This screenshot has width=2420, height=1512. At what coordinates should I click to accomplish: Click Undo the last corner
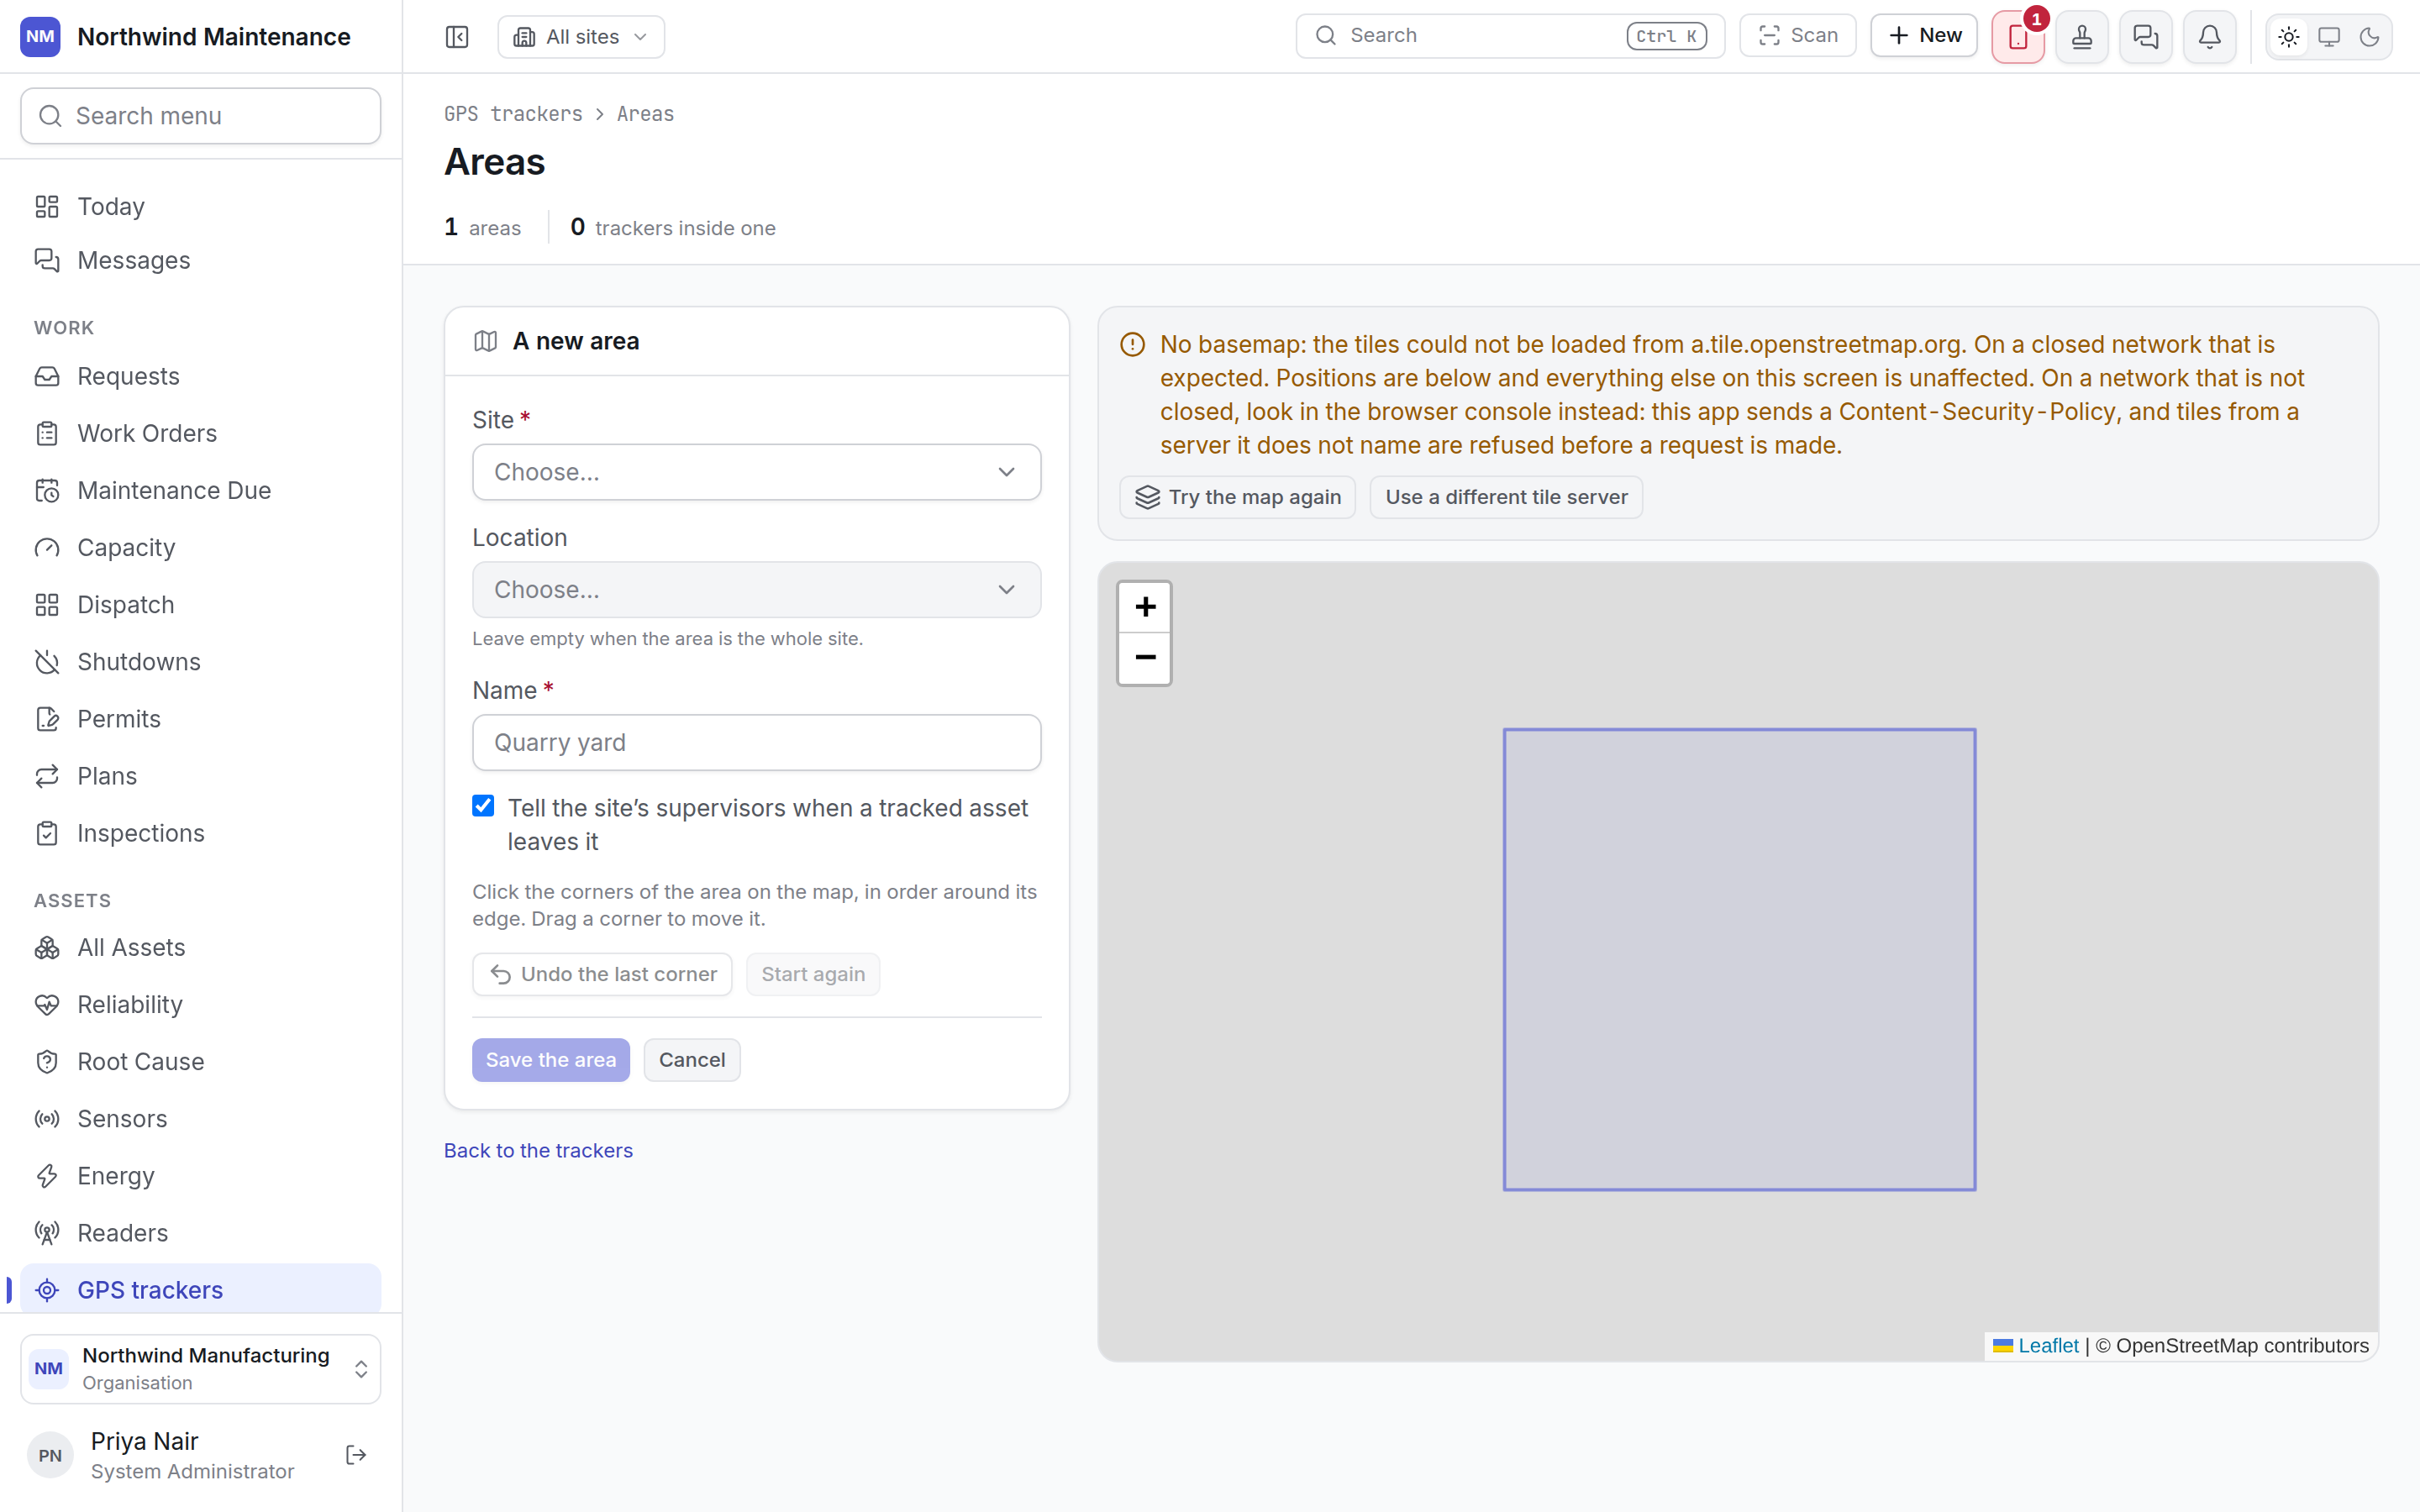[602, 974]
